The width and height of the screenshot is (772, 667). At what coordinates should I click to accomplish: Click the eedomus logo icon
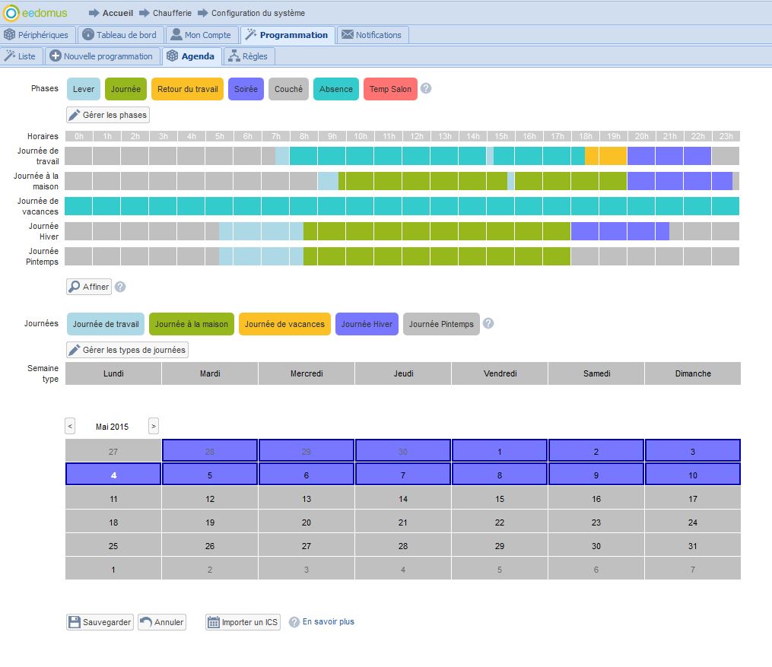click(11, 12)
